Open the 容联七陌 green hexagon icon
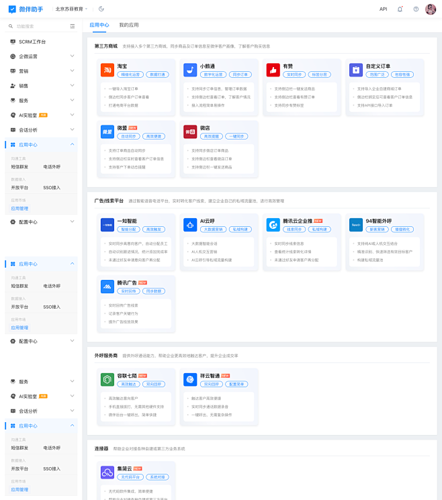This screenshot has width=442, height=500. coord(107,379)
